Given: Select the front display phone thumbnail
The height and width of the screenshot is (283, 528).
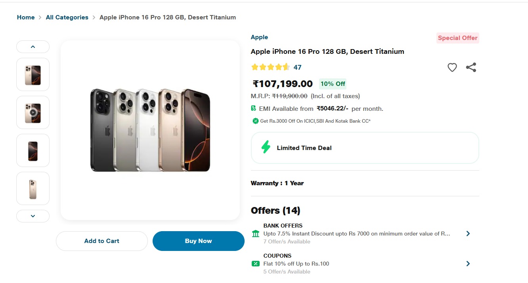Looking at the screenshot, I should (x=33, y=150).
